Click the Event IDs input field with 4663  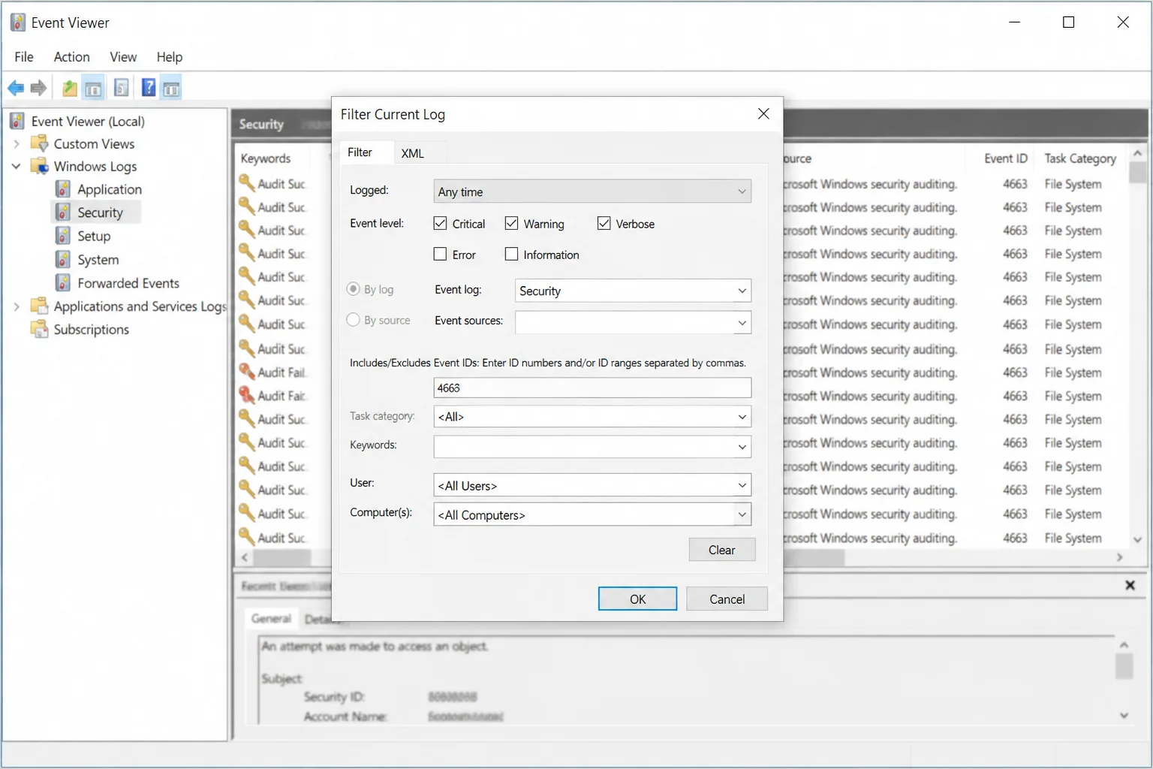pyautogui.click(x=592, y=388)
